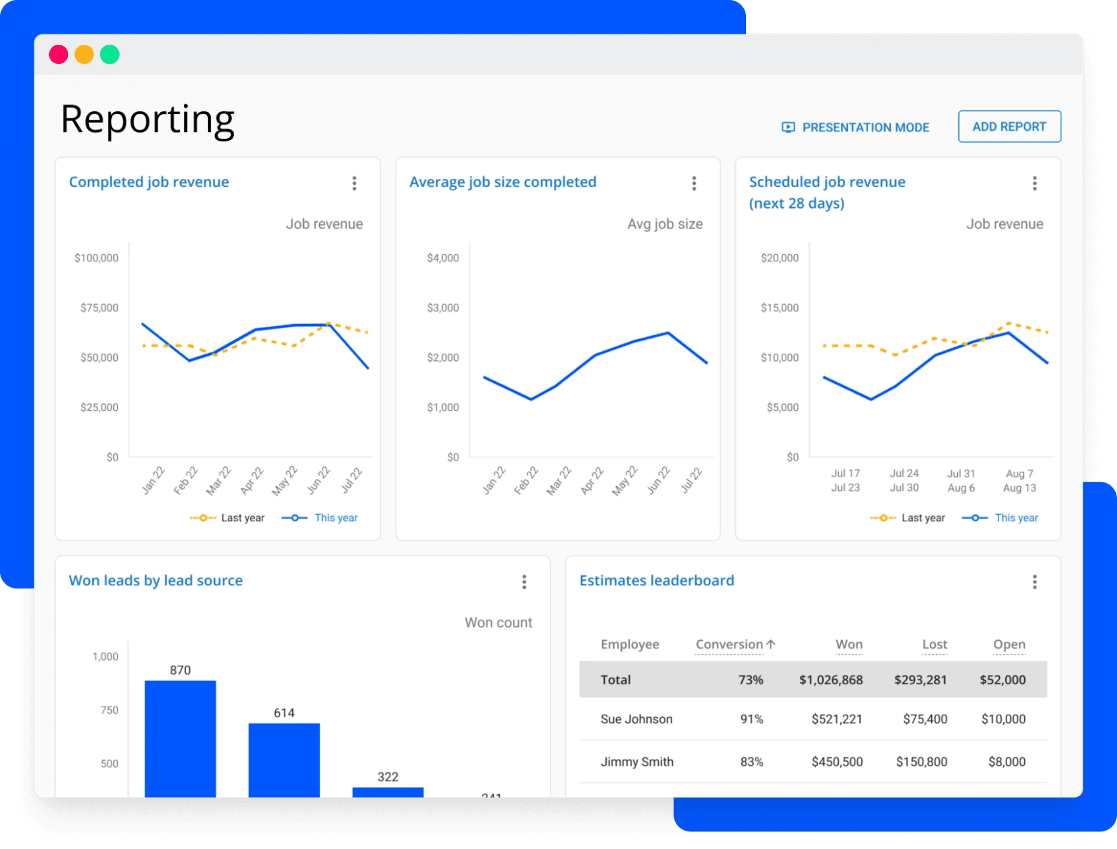Click Jimmy Smith's $150,800 lost value

click(x=921, y=762)
